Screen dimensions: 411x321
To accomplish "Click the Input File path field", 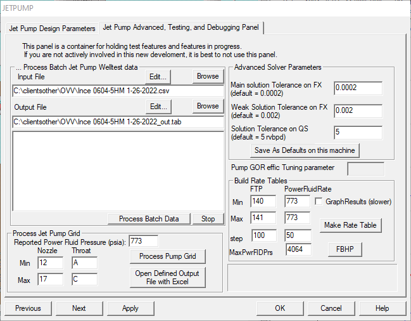I will 118,91.
